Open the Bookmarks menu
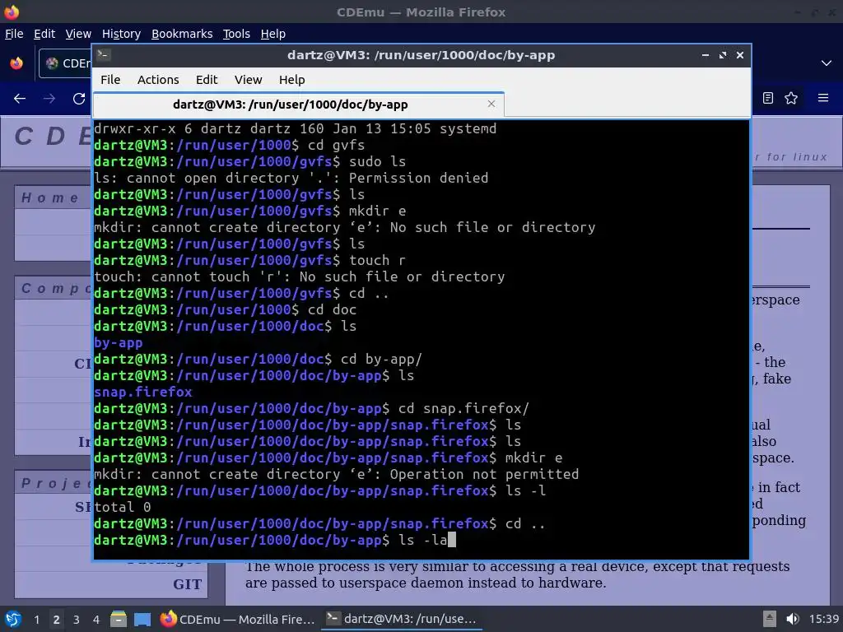 pos(182,34)
